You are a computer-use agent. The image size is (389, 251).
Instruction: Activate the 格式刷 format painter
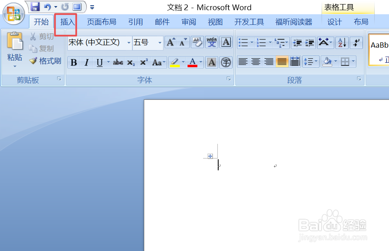pyautogui.click(x=45, y=61)
